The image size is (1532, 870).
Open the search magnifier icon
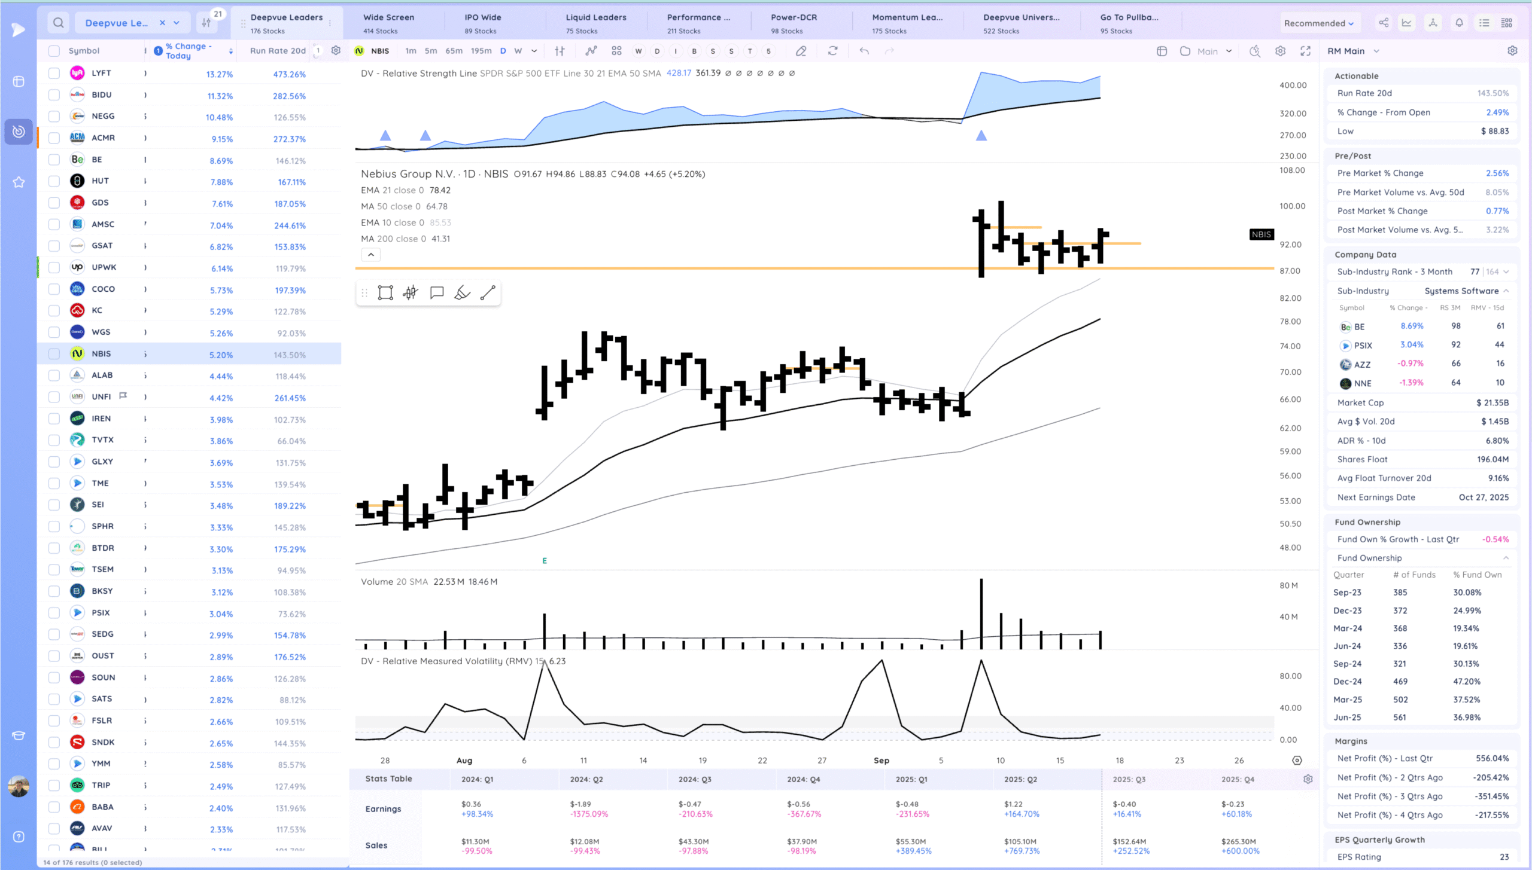coord(58,23)
